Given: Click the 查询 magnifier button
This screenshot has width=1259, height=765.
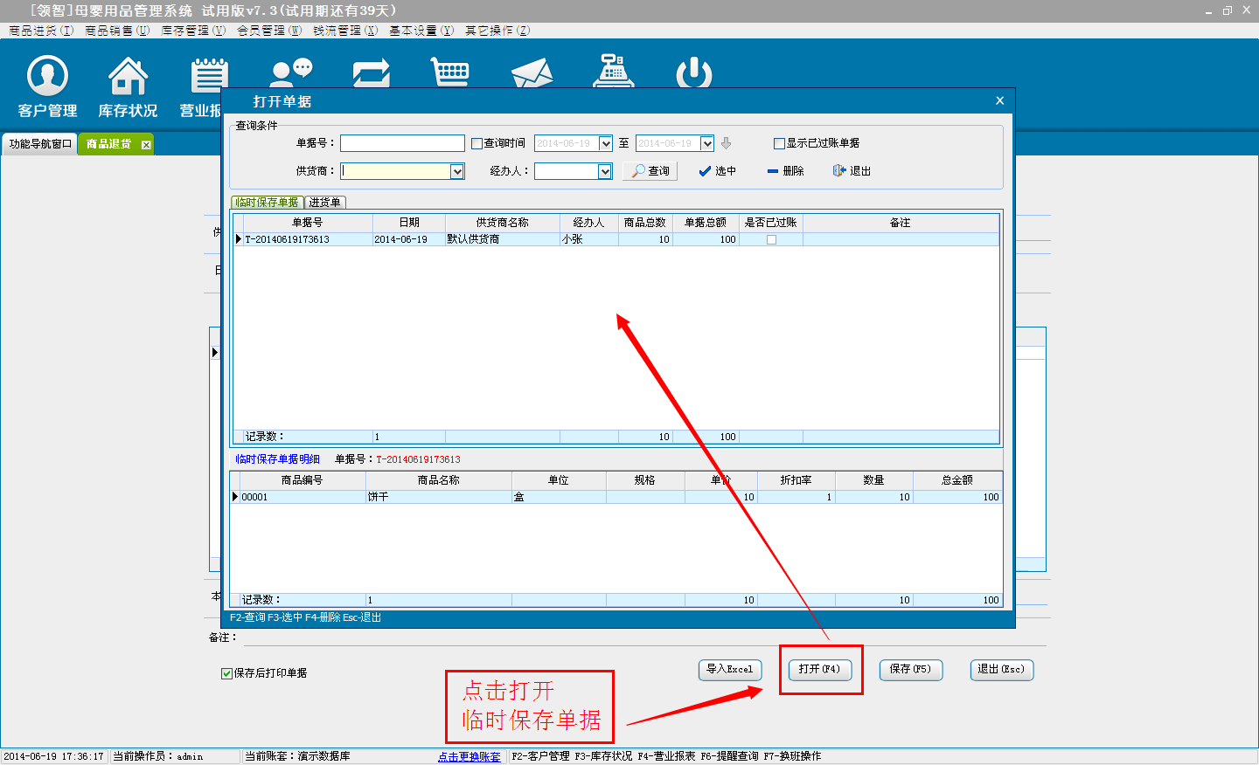Looking at the screenshot, I should 650,171.
